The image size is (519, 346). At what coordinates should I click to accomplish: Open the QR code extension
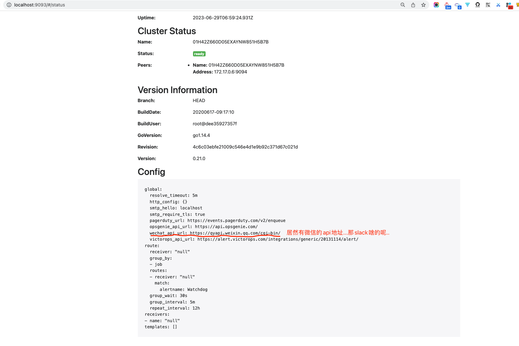click(x=488, y=5)
